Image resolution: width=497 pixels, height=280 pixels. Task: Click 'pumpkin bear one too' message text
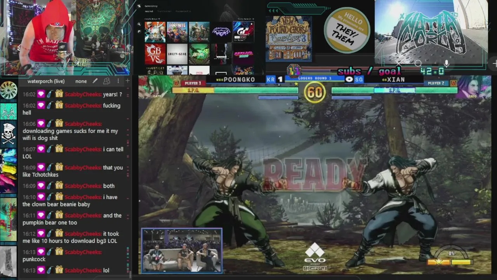[50, 222]
